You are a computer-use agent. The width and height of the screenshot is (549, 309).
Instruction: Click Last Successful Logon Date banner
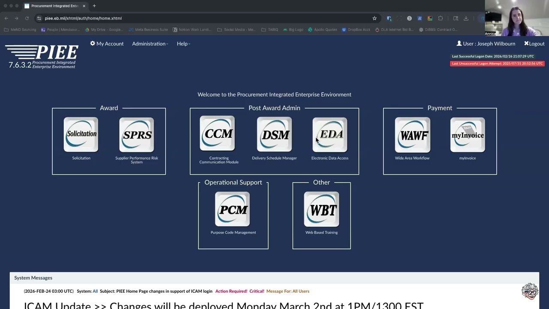tap(493, 56)
